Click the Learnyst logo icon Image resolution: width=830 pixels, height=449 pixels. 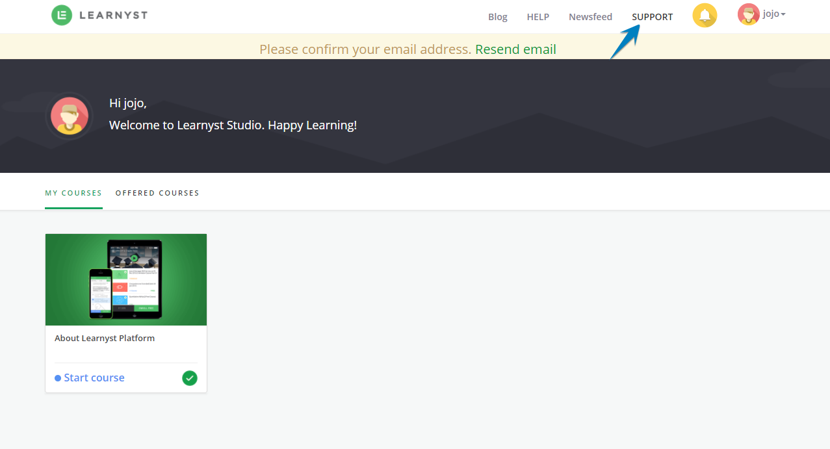pyautogui.click(x=62, y=15)
